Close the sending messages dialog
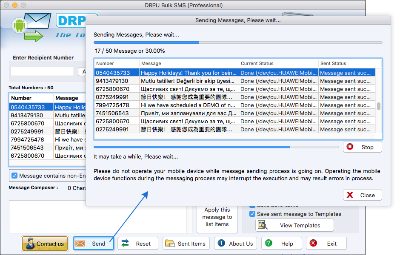Viewport: 400px width, 255px height. coord(362,195)
